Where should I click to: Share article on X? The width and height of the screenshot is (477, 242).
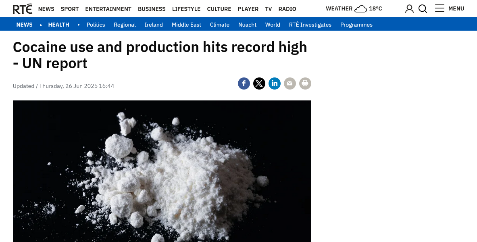259,83
